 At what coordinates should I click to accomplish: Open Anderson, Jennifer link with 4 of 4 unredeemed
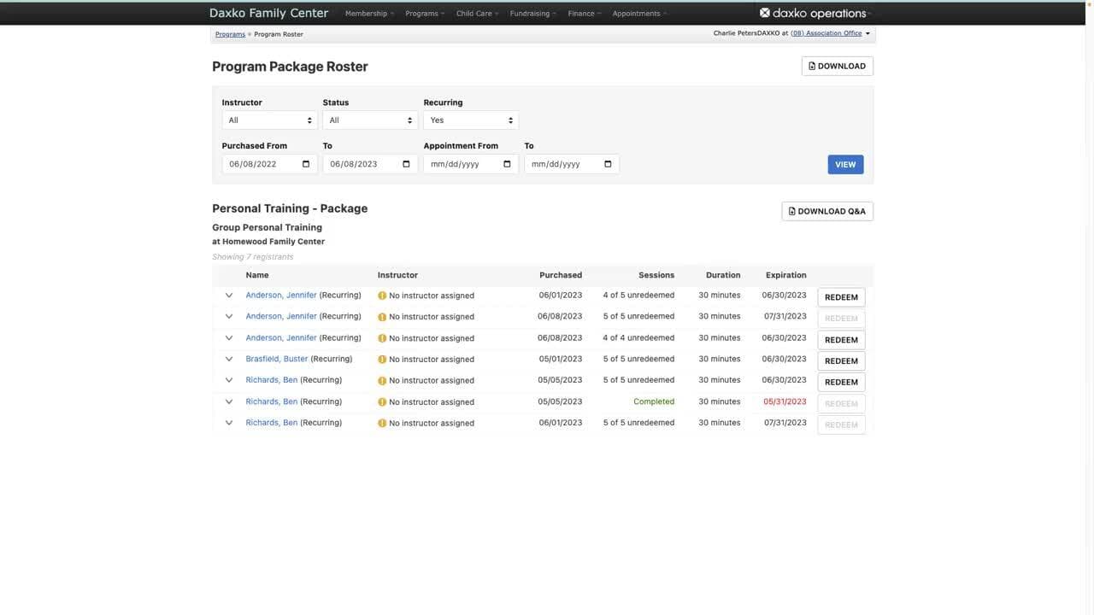[281, 338]
